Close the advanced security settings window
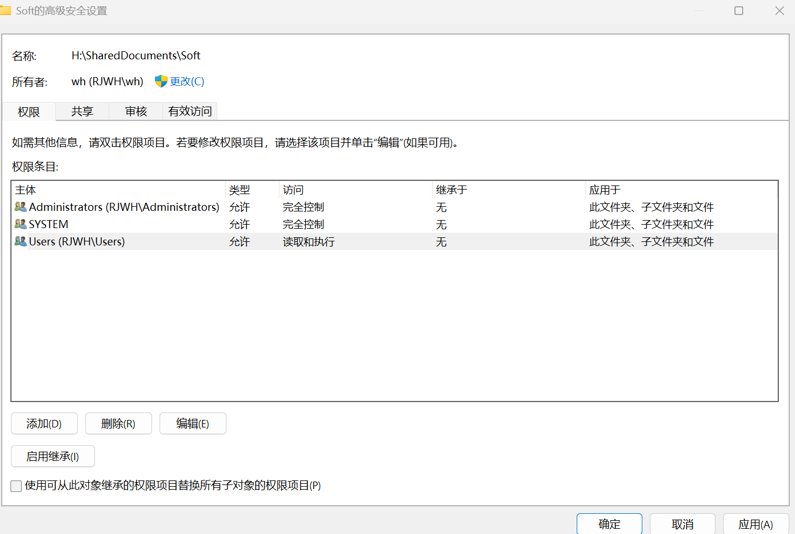Screen dimensions: 795x534 tap(779, 10)
